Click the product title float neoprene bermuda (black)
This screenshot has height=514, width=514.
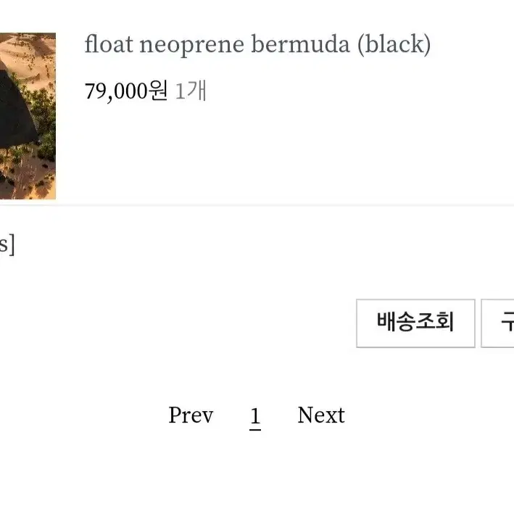(x=257, y=46)
